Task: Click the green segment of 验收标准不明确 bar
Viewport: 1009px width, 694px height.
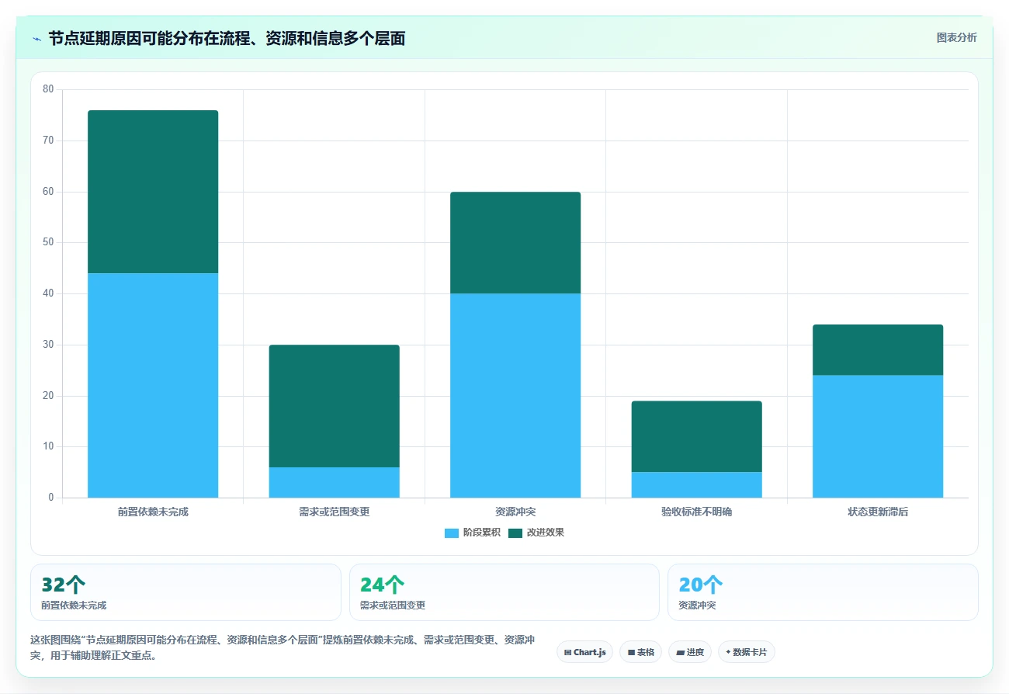Action: click(x=696, y=436)
